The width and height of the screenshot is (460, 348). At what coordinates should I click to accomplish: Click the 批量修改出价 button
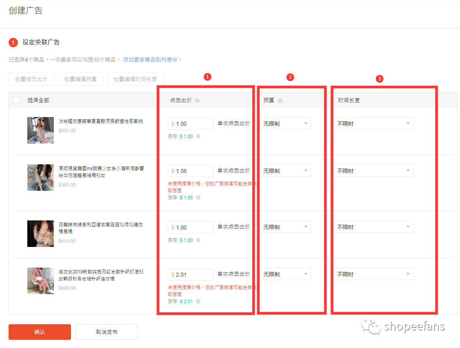[32, 79]
